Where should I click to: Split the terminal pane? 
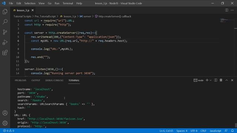216,80
